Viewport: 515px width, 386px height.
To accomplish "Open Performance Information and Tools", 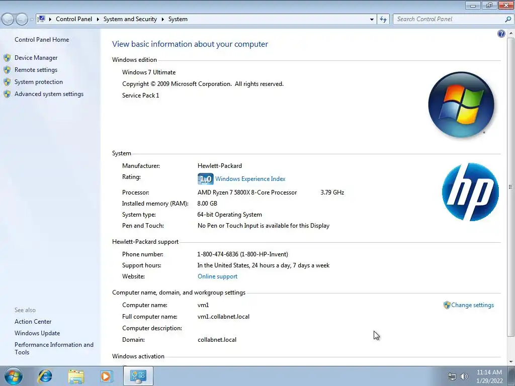I will pos(54,348).
